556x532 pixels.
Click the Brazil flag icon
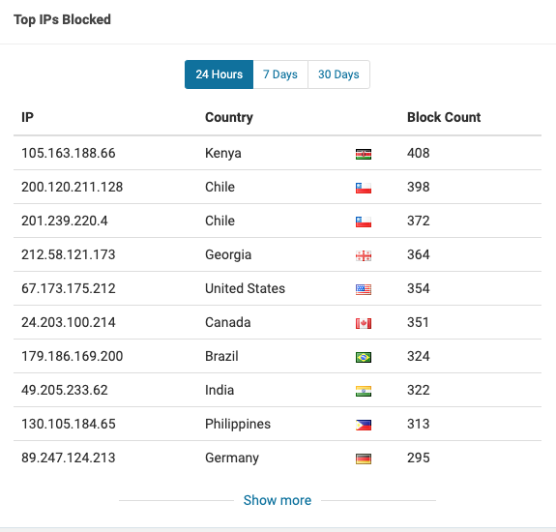(364, 357)
